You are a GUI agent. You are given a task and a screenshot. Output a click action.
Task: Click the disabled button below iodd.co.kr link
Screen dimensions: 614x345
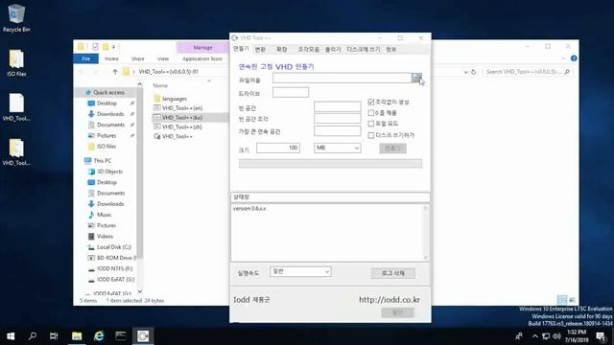pyautogui.click(x=397, y=312)
